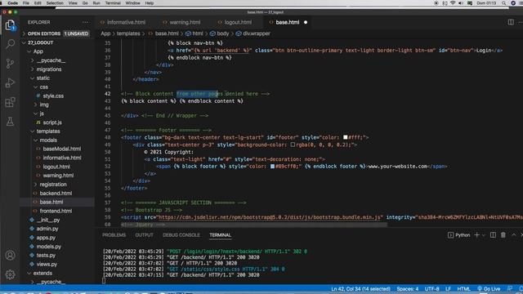
Task: Open the Testing flask view
Action: [10, 122]
